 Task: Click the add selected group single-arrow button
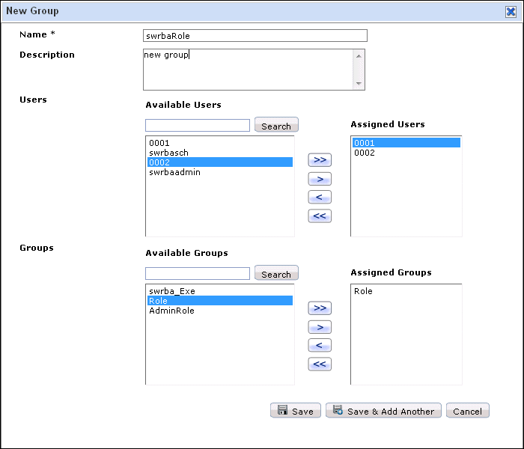[320, 327]
